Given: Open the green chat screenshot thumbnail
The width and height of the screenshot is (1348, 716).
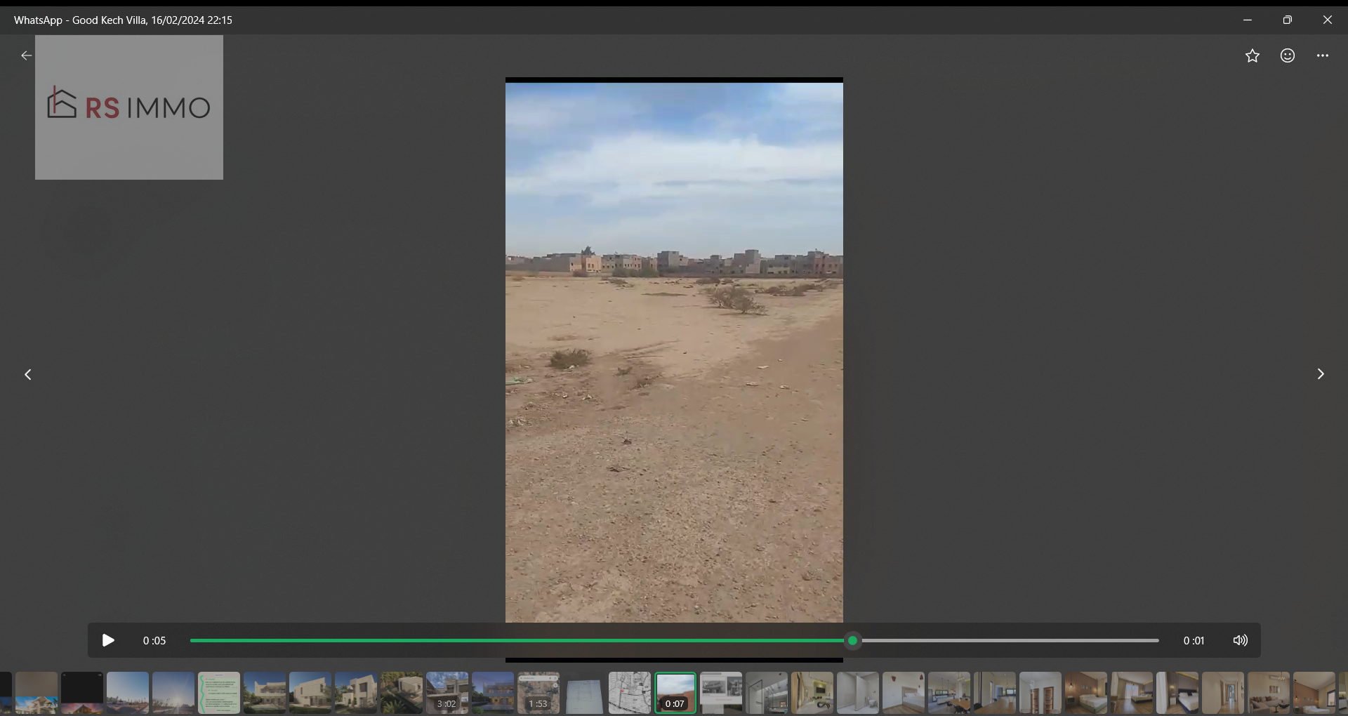Looking at the screenshot, I should [219, 693].
